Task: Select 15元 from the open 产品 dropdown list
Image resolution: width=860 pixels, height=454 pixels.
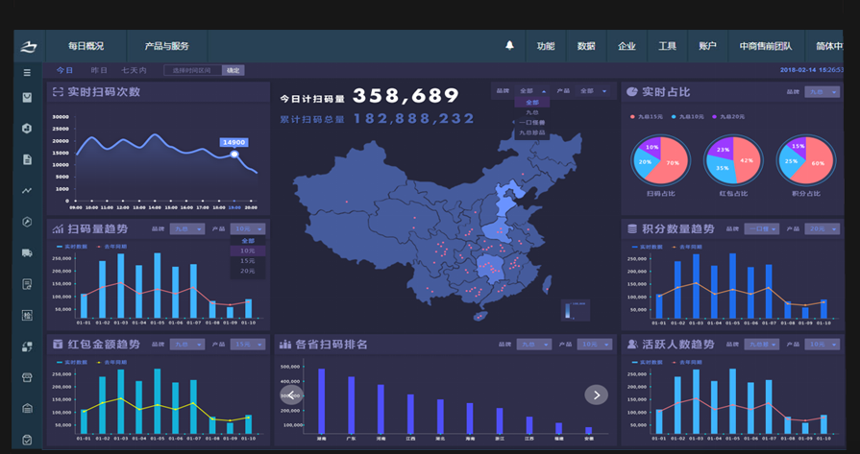Action: [247, 261]
